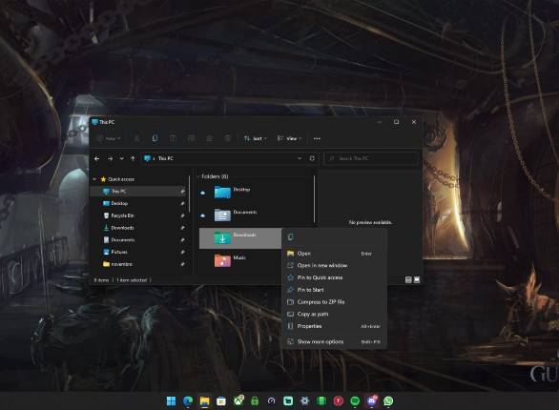Choose Copy as path

coord(335,315)
